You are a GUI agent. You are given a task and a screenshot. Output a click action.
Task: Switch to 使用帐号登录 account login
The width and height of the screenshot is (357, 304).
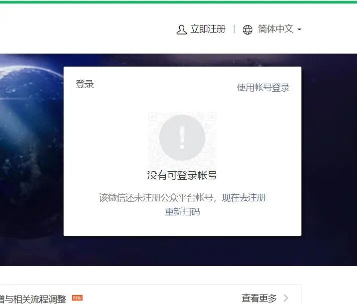click(263, 88)
